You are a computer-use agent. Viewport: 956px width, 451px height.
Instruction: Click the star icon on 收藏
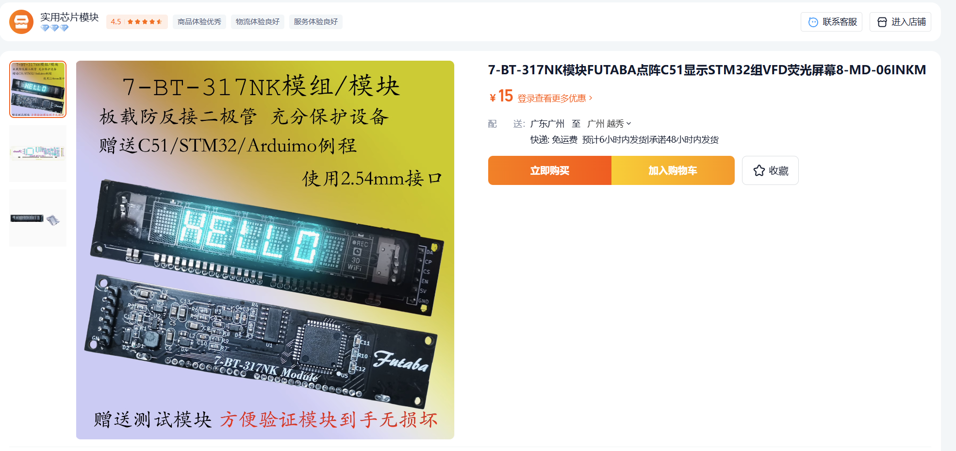[759, 170]
